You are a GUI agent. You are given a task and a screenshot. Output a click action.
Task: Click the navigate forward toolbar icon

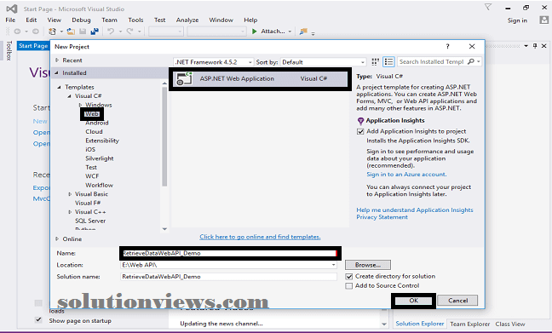click(x=36, y=32)
